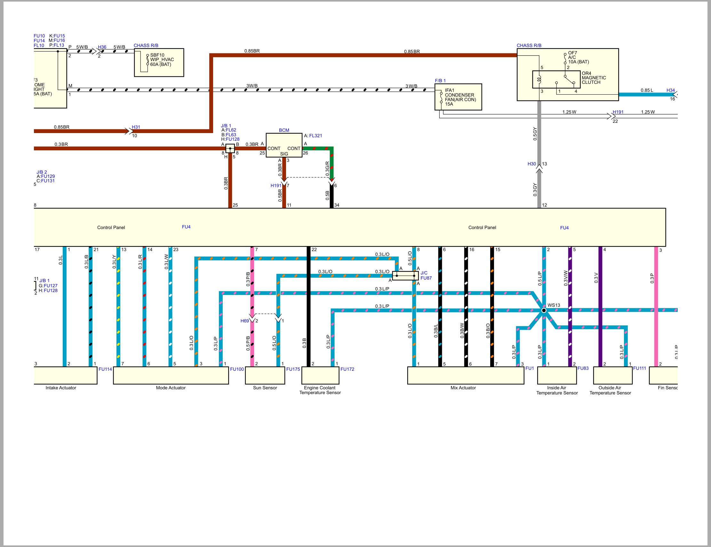Open the FU10 connector link
Viewport: 711px width, 547px height.
(39, 36)
